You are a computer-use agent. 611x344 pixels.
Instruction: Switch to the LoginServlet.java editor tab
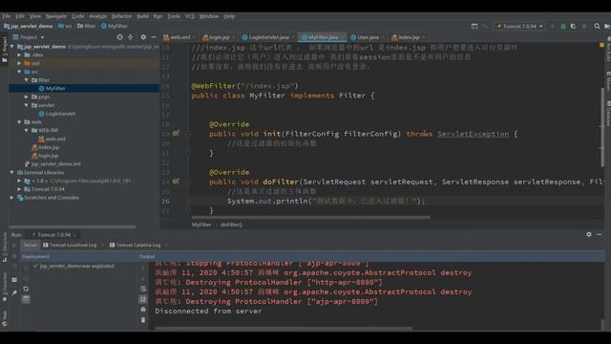coord(269,37)
